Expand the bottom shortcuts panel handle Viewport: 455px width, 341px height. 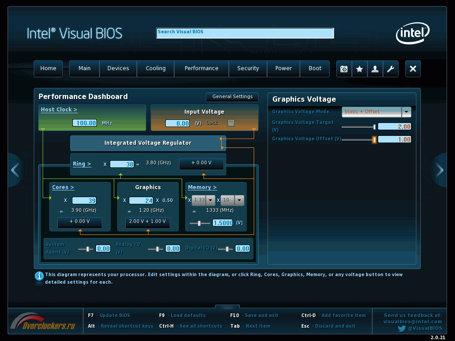(227, 306)
